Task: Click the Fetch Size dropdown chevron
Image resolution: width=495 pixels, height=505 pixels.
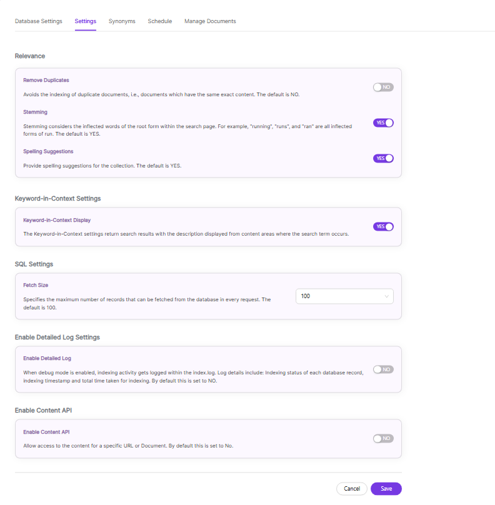Action: 386,296
